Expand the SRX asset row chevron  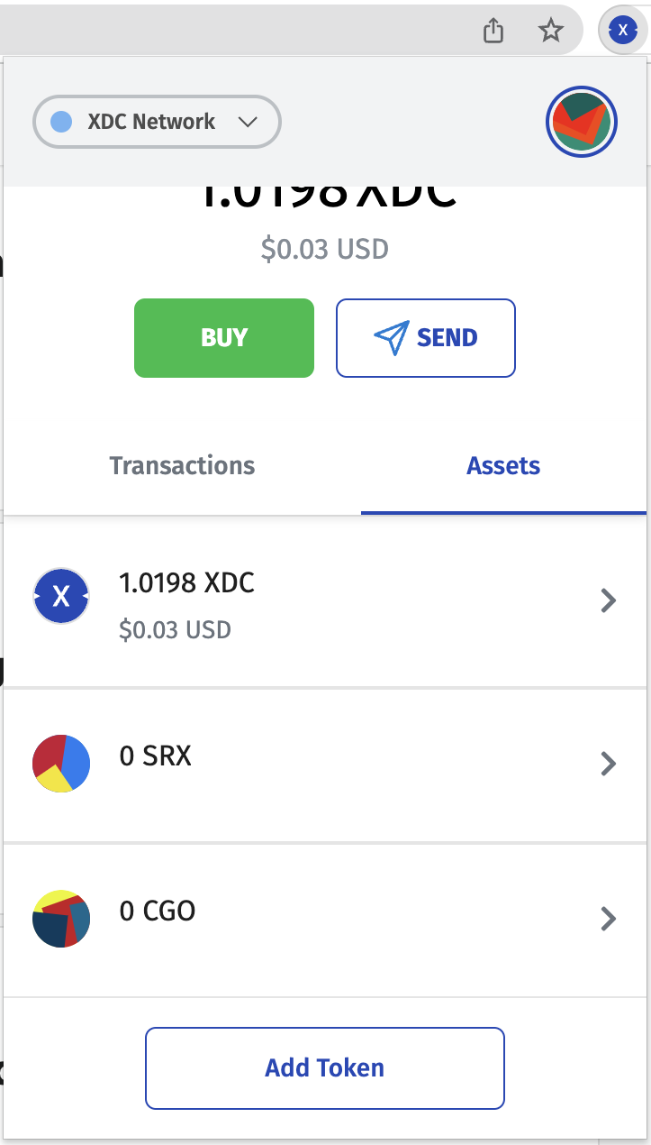pos(609,765)
